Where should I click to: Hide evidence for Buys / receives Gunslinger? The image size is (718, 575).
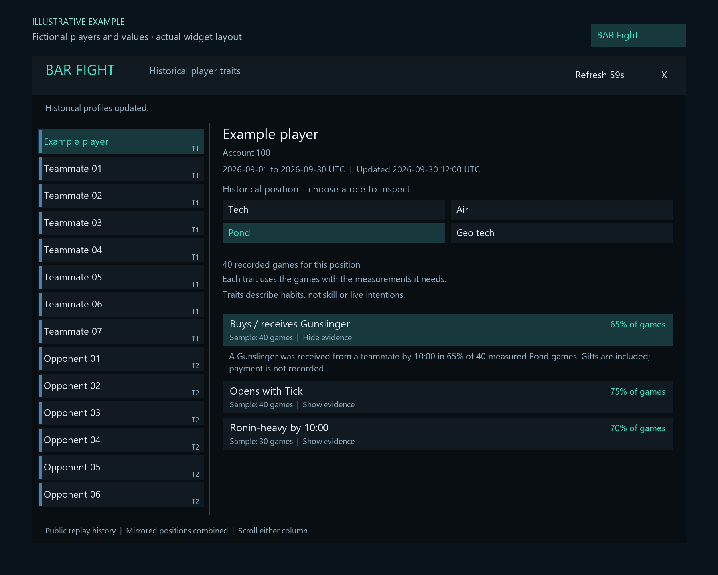[x=327, y=337]
